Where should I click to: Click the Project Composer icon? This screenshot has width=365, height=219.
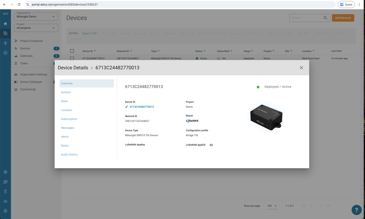[16, 41]
